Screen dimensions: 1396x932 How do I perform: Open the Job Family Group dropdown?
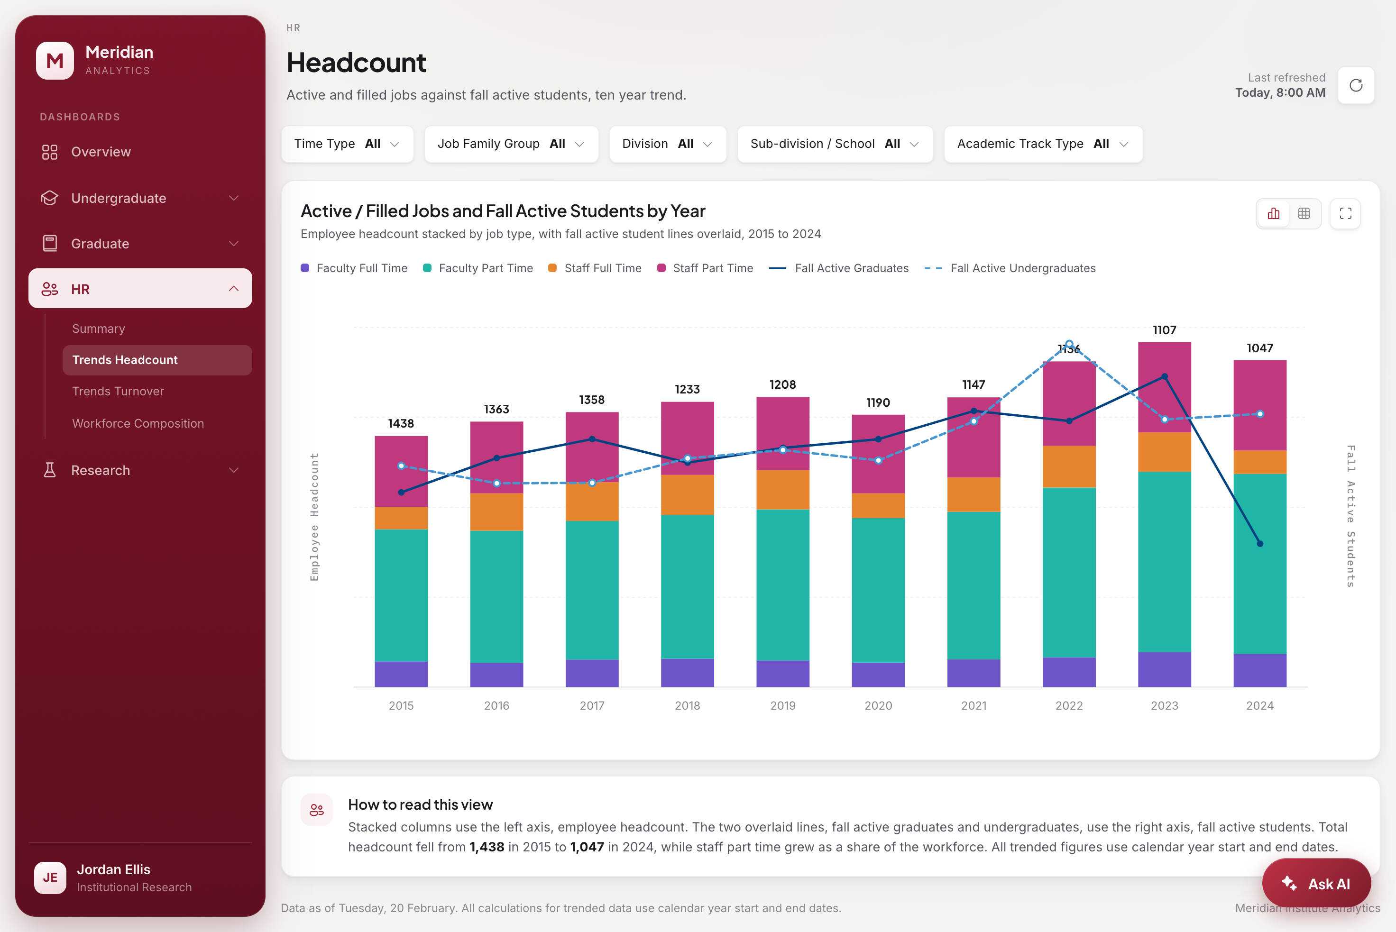pyautogui.click(x=511, y=144)
